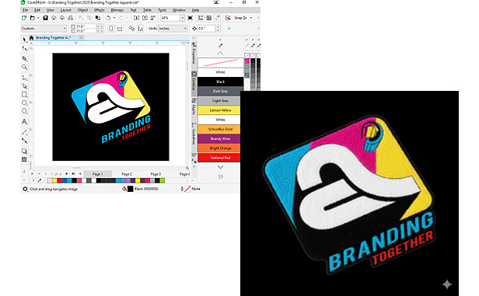Expand palette with double chevron
Viewport: 479px width, 296px height.
click(220, 176)
